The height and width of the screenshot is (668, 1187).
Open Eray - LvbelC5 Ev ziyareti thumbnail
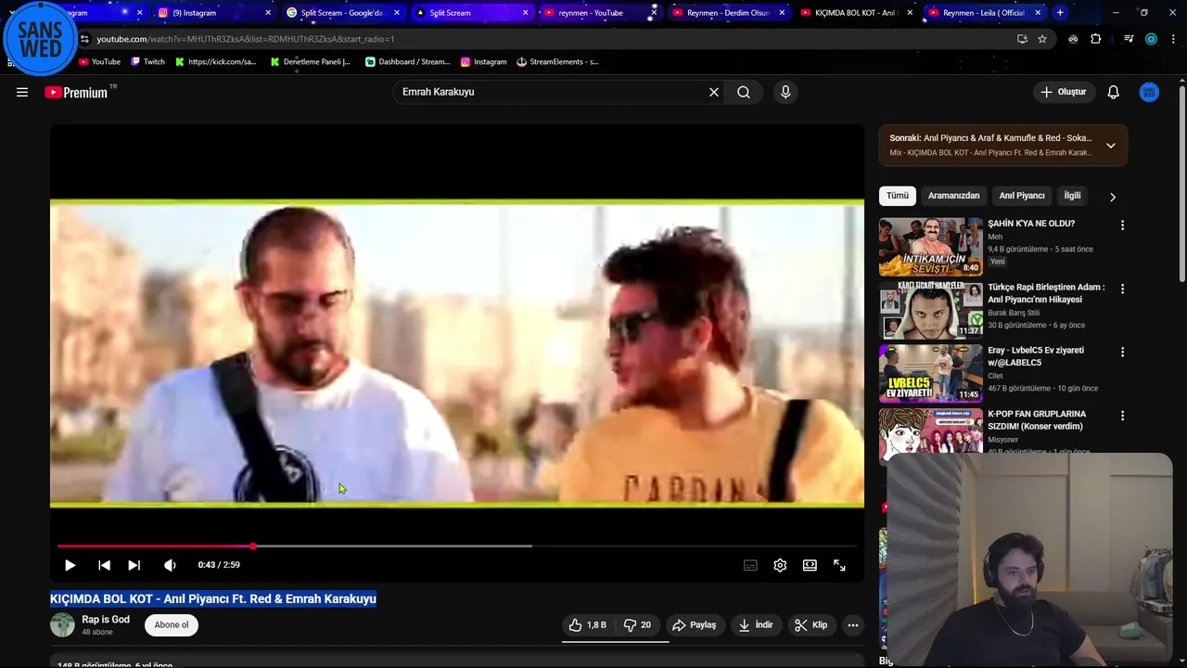[x=931, y=374]
